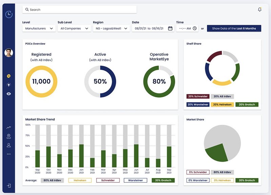Open the trend line chart sidebar icon
The height and width of the screenshot is (195, 271).
[x=9, y=128]
